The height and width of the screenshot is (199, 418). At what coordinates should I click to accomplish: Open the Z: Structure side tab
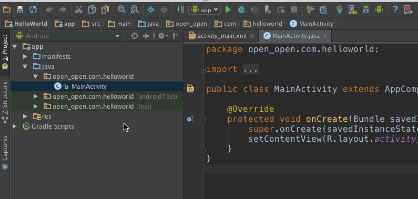pos(5,102)
